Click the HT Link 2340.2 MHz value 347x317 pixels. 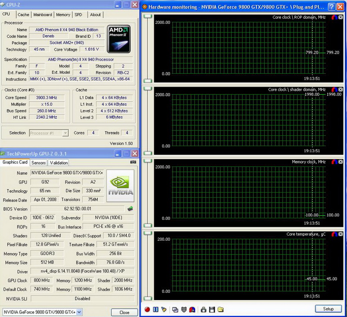point(47,117)
